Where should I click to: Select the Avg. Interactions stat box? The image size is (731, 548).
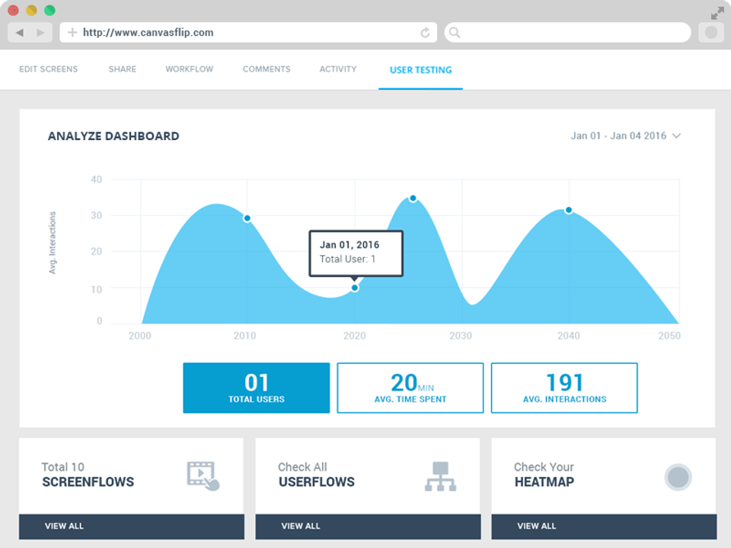[x=564, y=388]
